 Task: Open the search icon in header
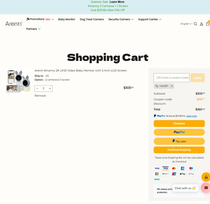click(195, 24)
